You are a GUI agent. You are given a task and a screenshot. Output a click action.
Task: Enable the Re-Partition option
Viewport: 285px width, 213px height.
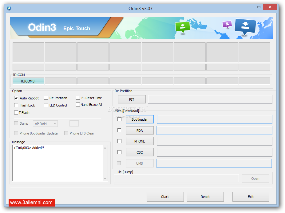[46, 98]
